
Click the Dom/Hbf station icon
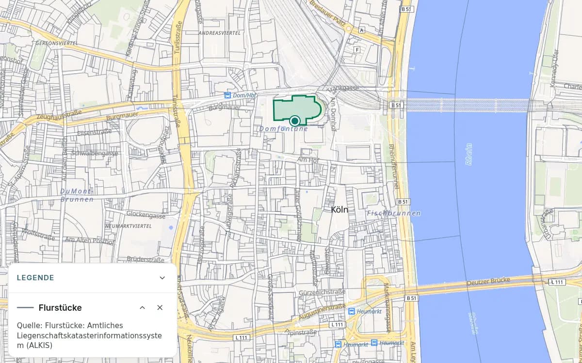[227, 95]
